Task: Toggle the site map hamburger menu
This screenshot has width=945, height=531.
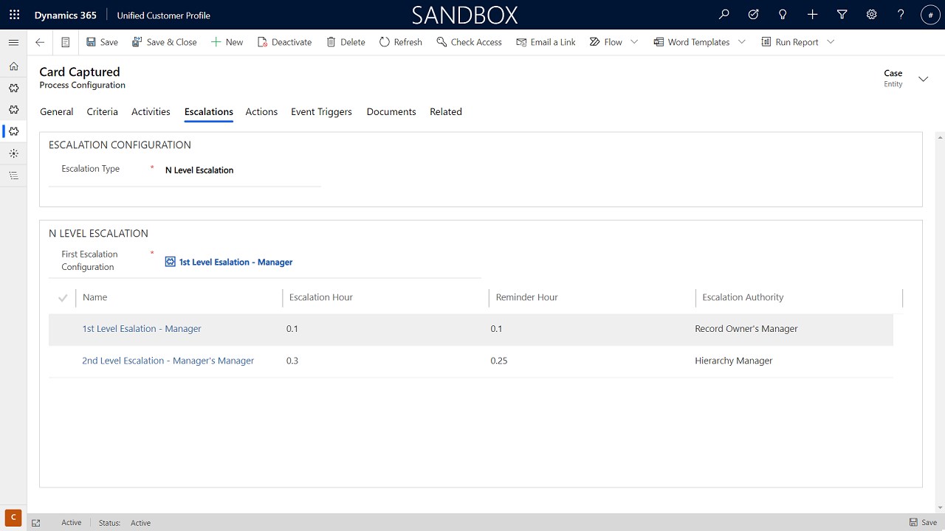Action: point(13,42)
